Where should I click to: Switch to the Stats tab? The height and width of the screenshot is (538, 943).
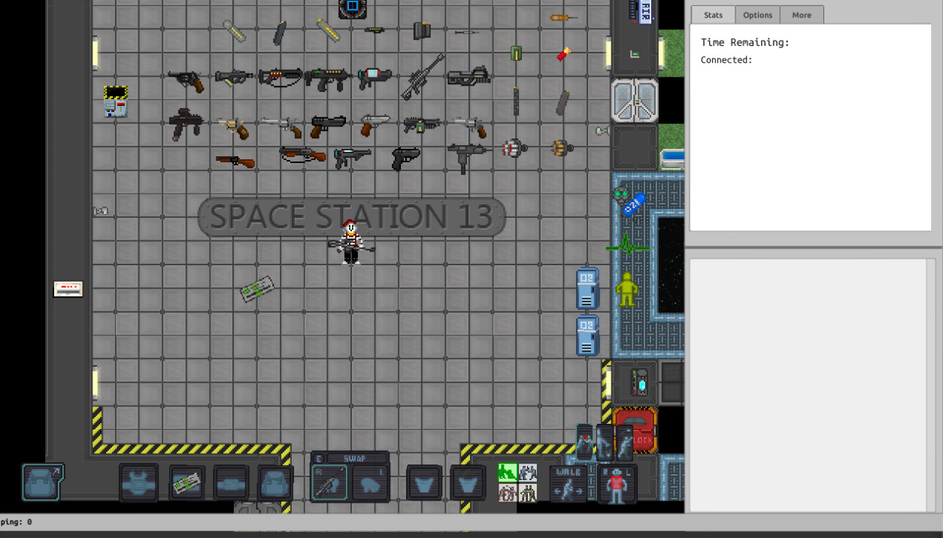(712, 14)
